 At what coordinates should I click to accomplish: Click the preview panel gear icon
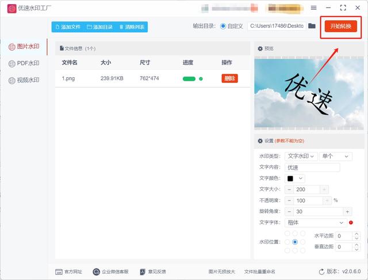click(260, 48)
